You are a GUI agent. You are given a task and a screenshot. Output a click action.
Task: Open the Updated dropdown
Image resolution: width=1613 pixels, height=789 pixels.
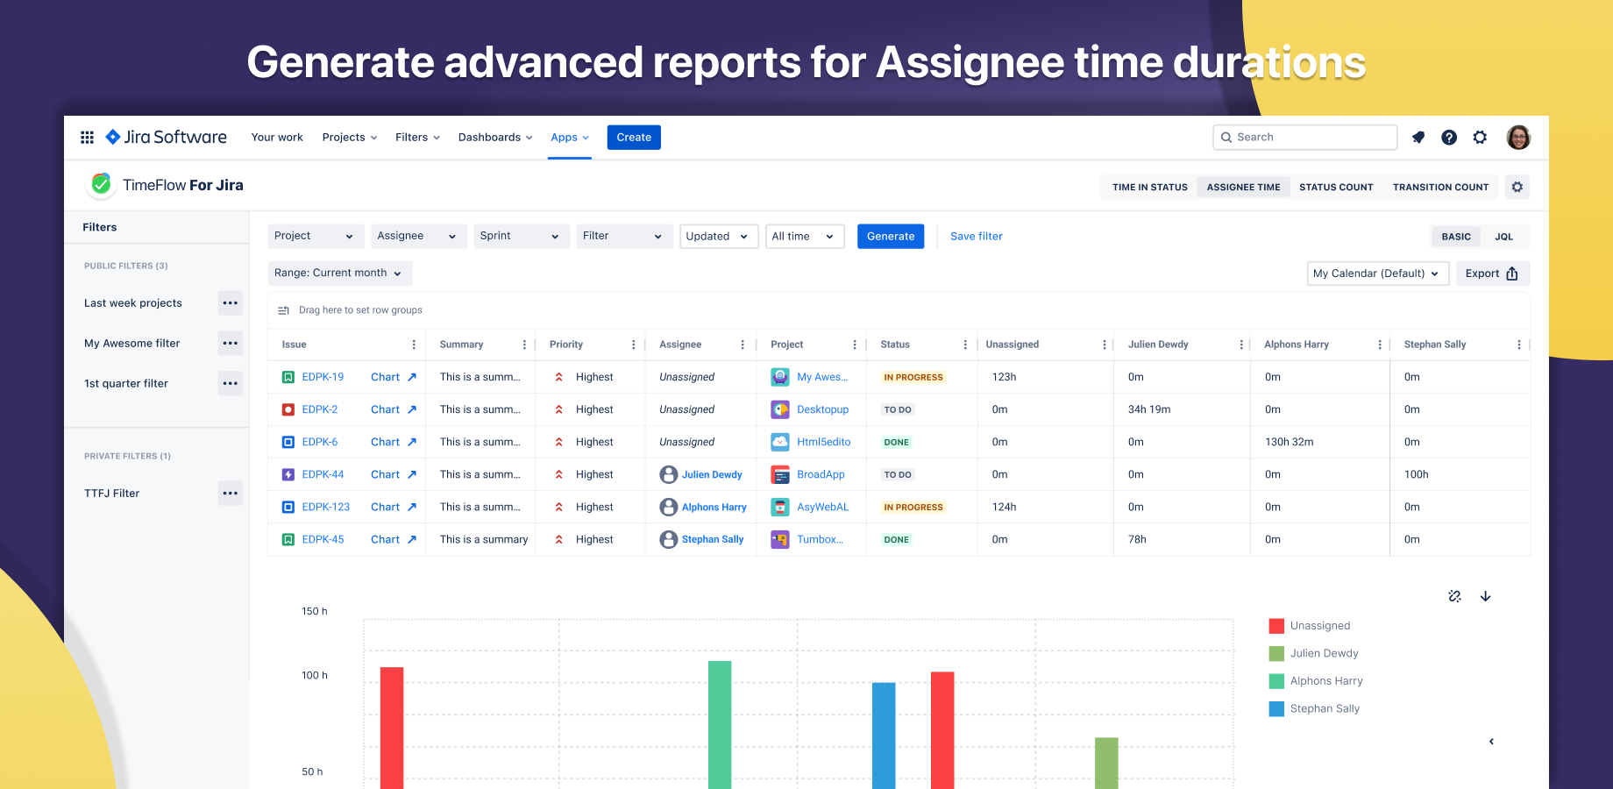tap(719, 237)
